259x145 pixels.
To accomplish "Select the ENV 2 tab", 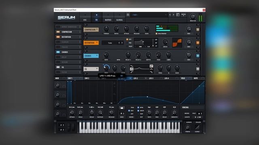I will point(87,78).
